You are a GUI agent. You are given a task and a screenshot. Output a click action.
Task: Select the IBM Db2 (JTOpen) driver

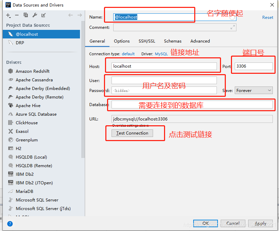click(x=34, y=183)
